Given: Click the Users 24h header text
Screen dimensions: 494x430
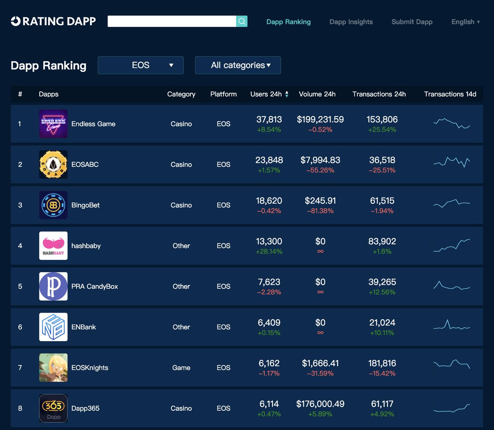Looking at the screenshot, I should (x=266, y=94).
